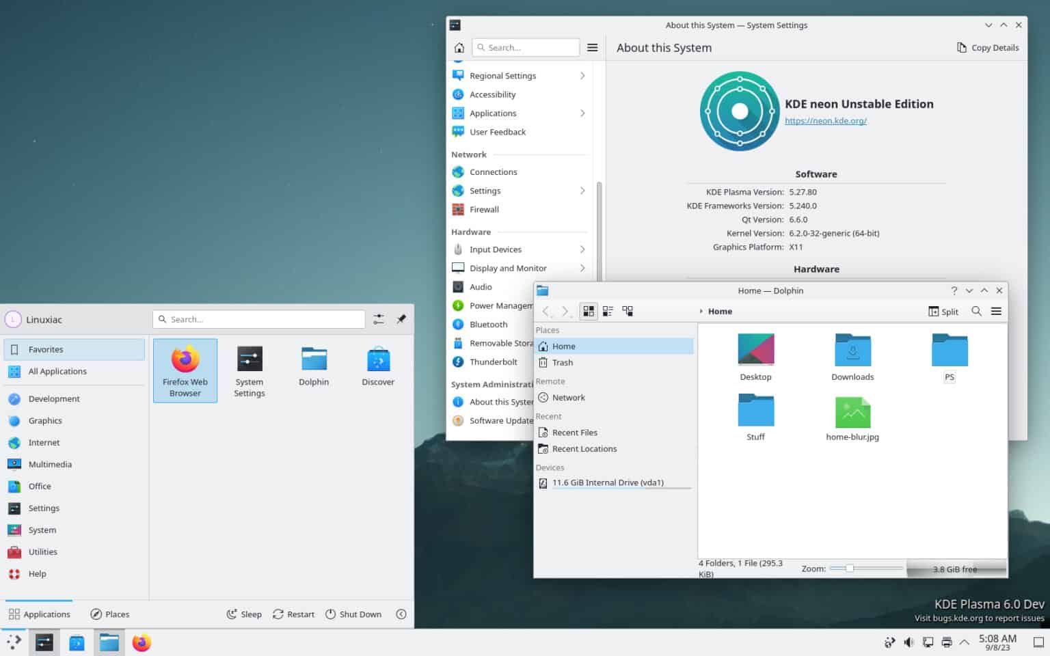Launch Firefox Web Browser from the menu
The width and height of the screenshot is (1050, 656).
pos(185,370)
